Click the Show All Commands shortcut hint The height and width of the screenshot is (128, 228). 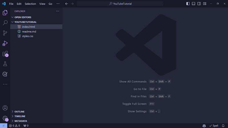click(x=145, y=82)
